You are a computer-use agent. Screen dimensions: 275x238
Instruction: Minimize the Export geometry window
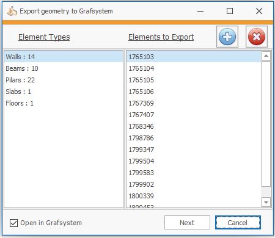point(200,11)
